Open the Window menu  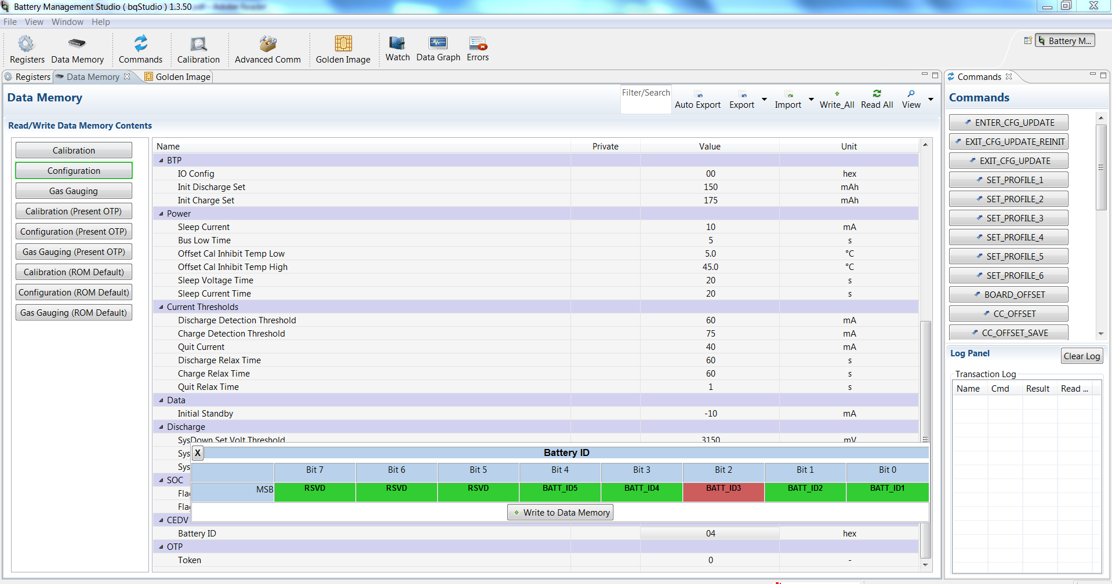tap(67, 22)
